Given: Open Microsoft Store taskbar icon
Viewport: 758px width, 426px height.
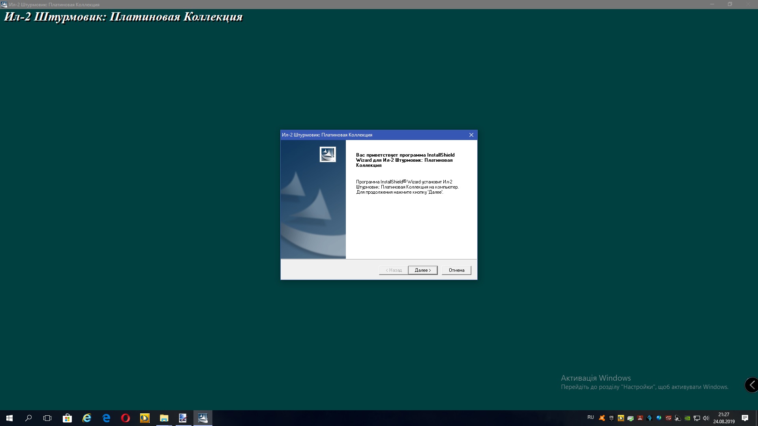Looking at the screenshot, I should (x=67, y=418).
